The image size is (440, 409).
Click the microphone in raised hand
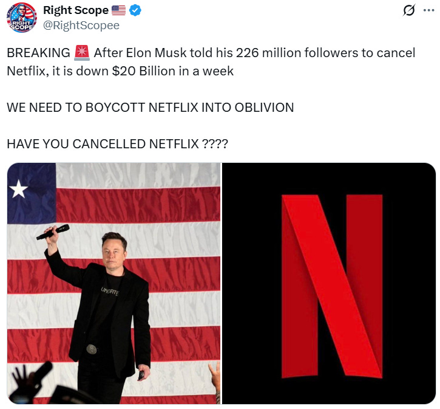(53, 232)
